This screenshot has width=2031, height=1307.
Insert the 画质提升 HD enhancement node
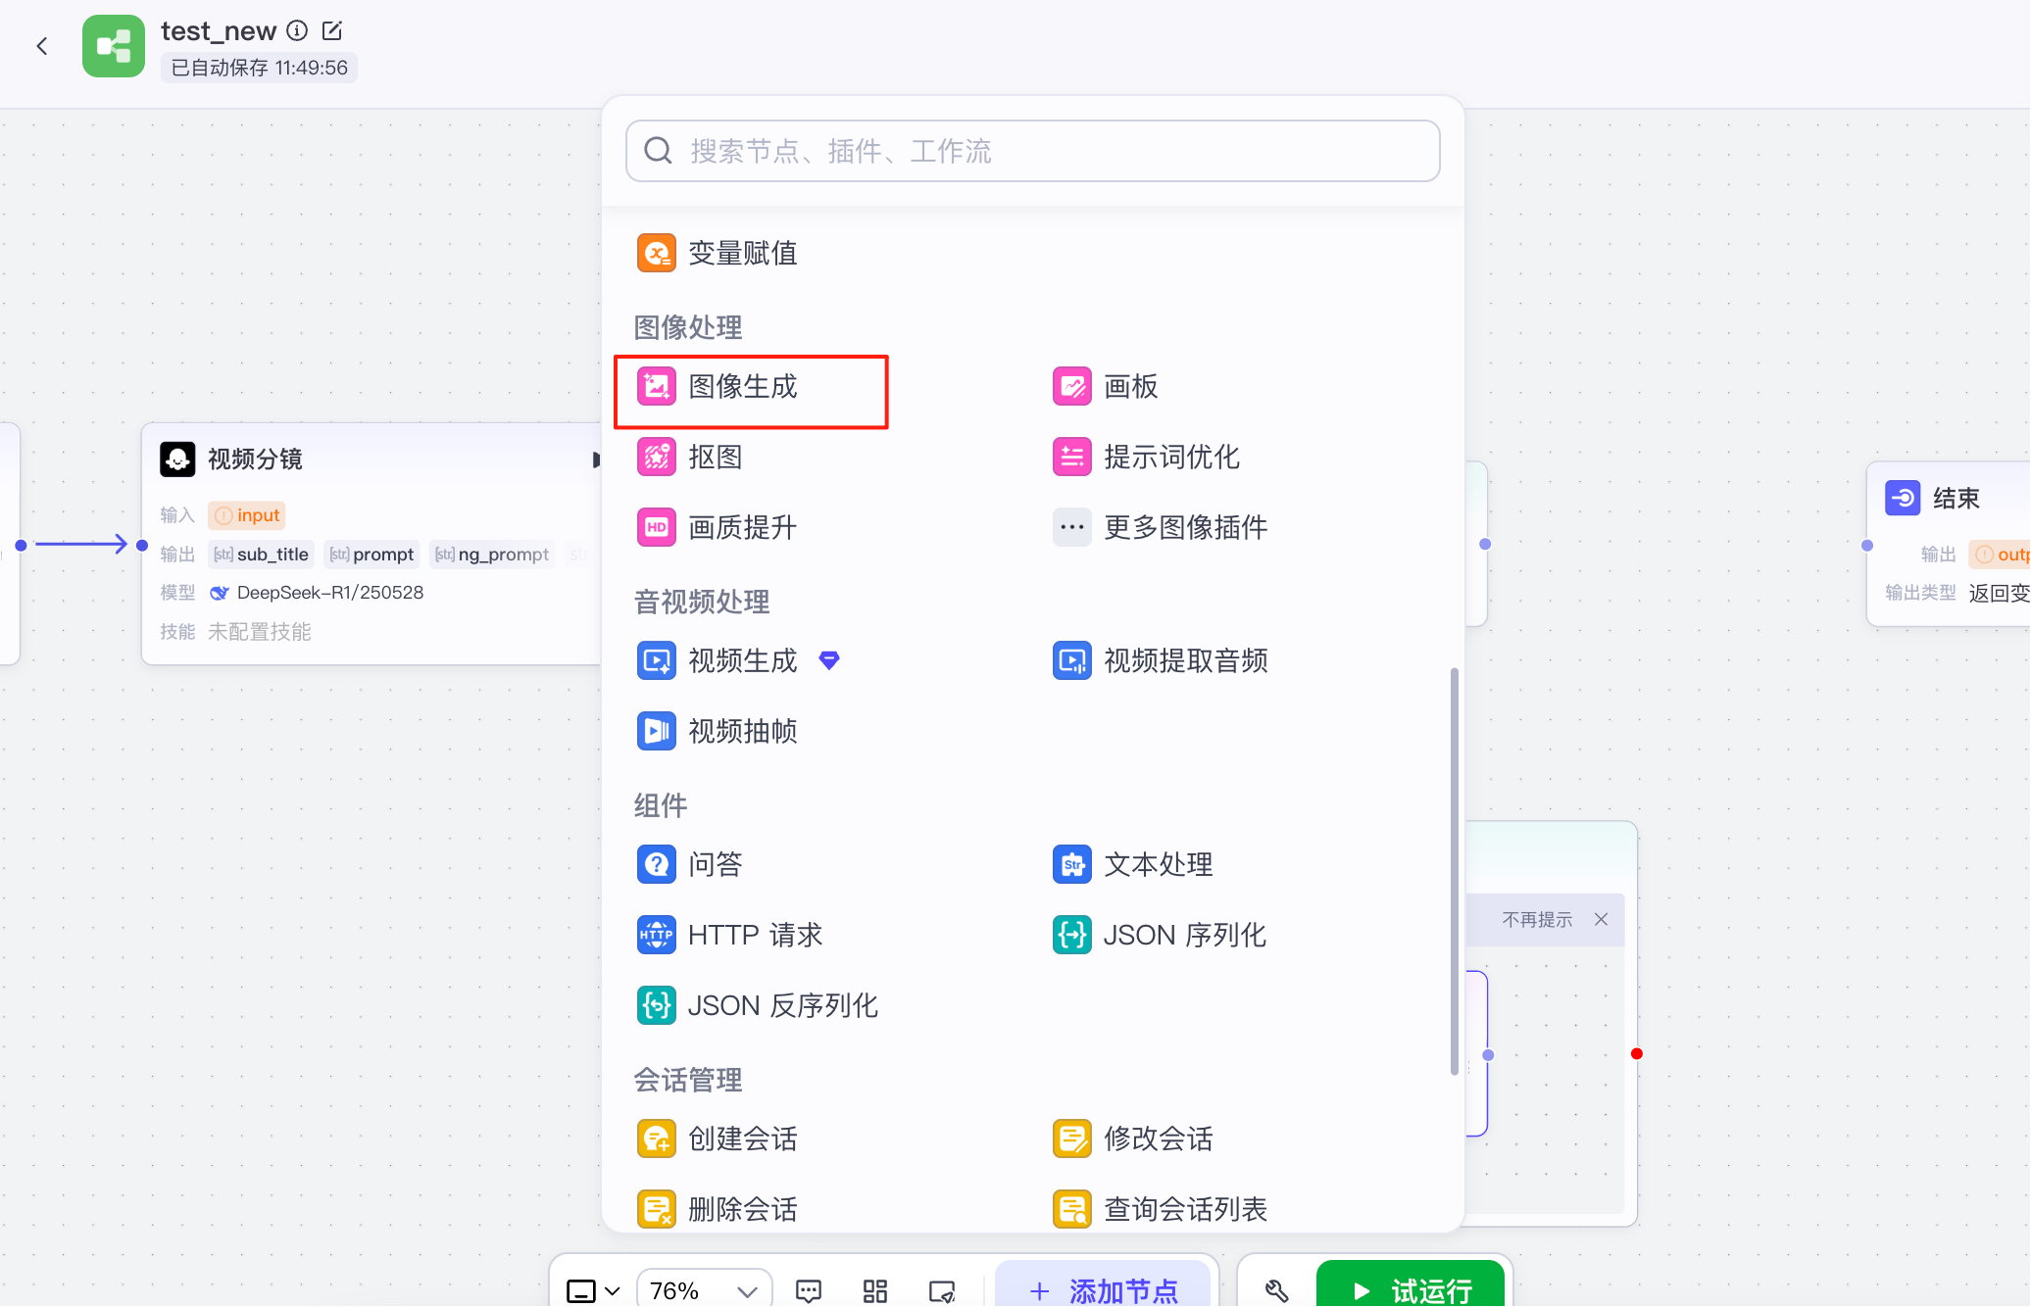point(739,527)
